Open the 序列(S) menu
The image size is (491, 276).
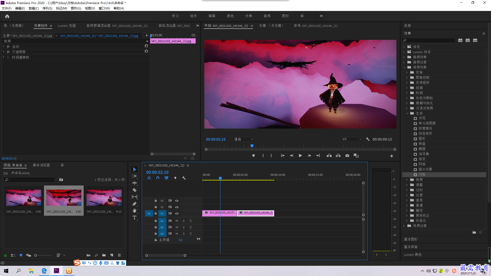click(x=47, y=8)
